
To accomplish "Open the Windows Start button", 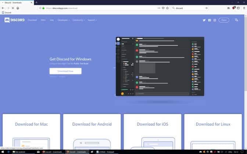I will 3,152.
